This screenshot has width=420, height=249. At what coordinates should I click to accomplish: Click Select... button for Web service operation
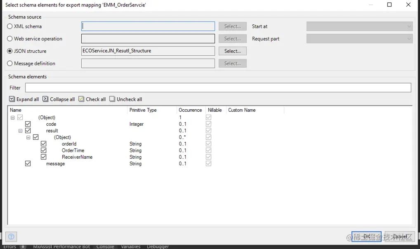(233, 39)
